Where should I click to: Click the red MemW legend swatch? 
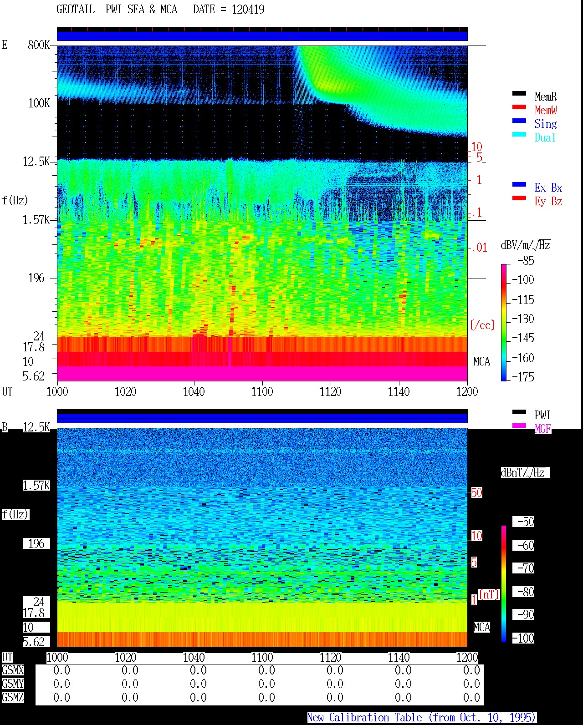(x=519, y=107)
